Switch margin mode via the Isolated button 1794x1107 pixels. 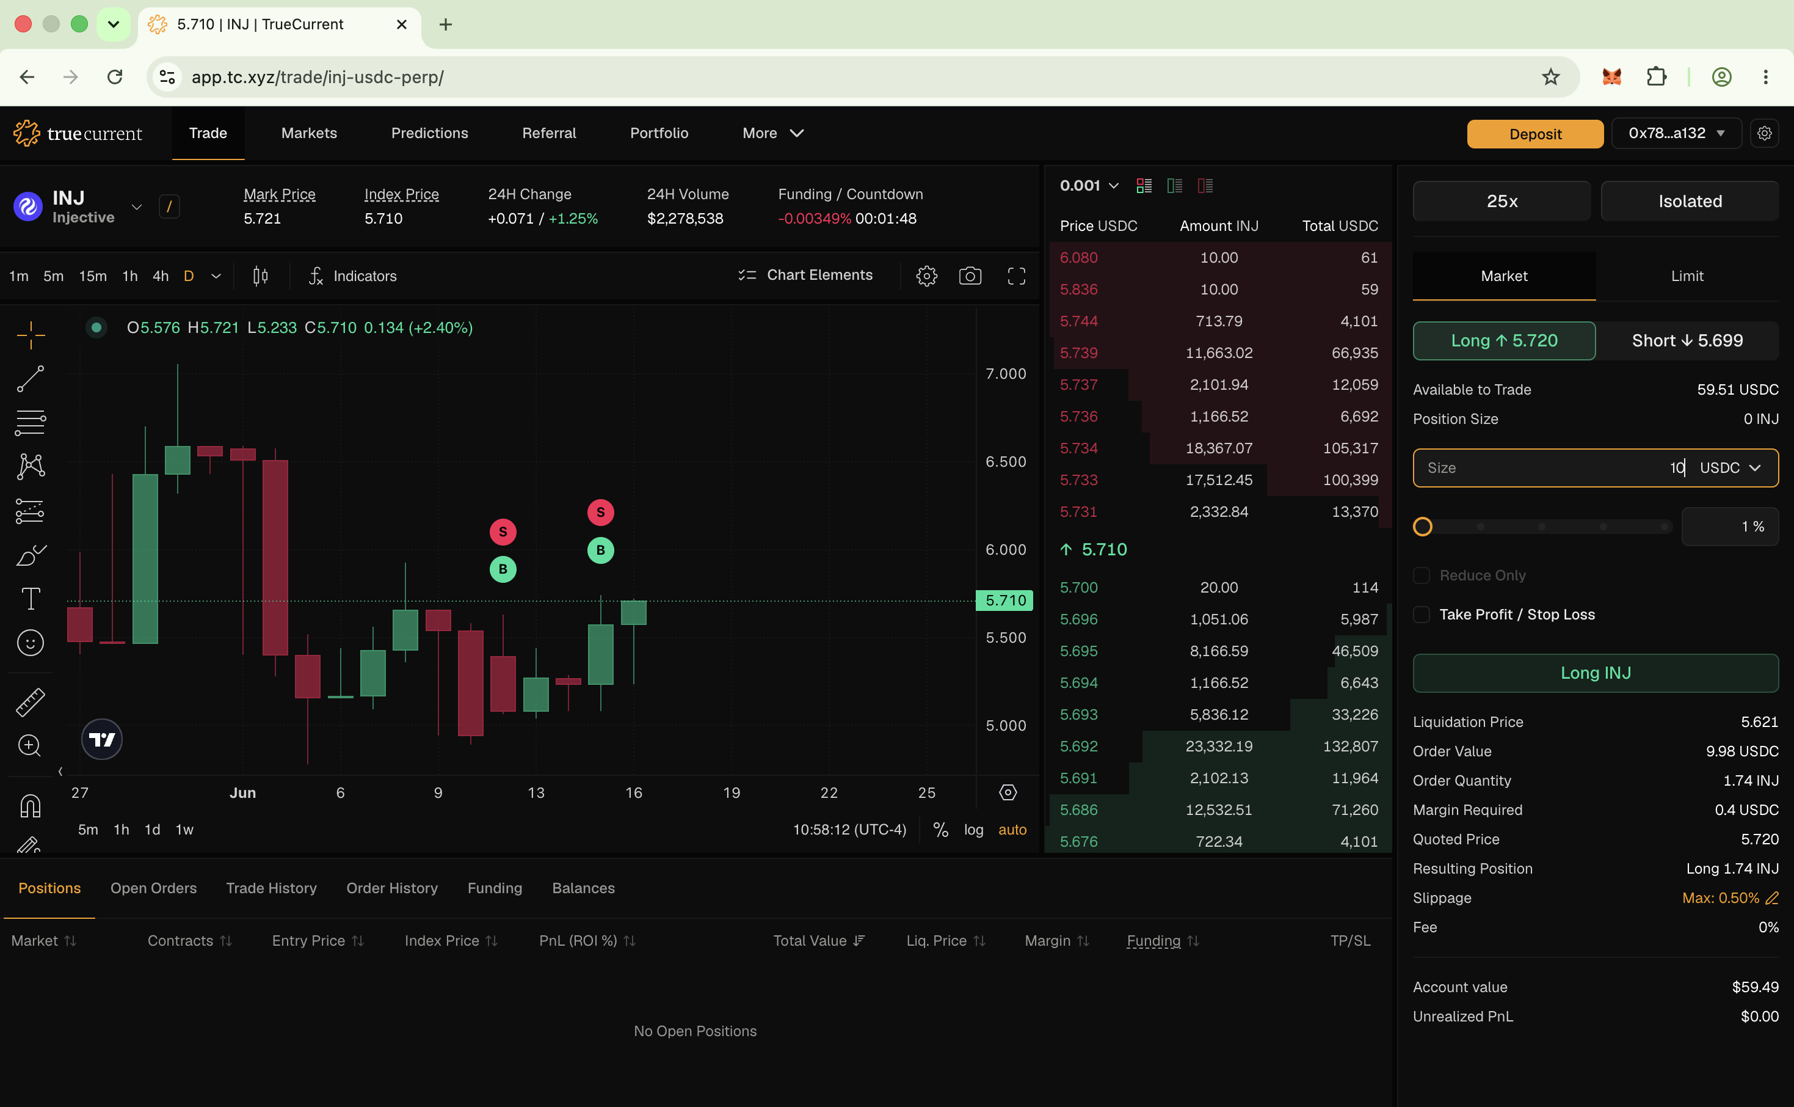pos(1690,202)
